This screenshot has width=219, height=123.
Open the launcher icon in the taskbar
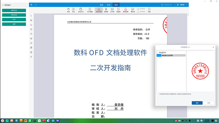coord(3,121)
